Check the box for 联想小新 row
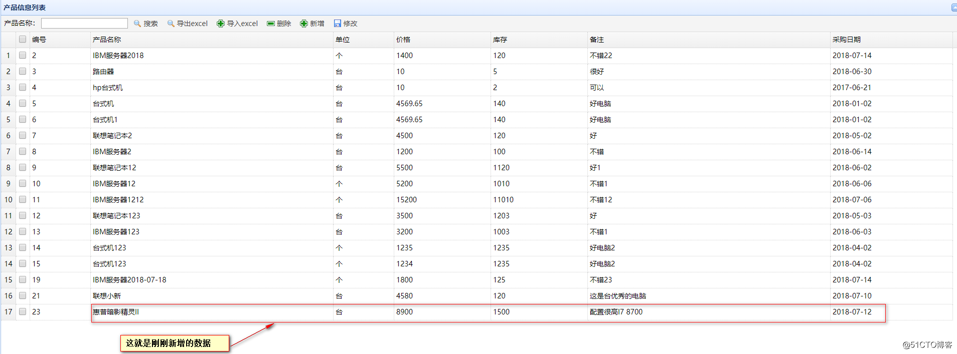Screen dimensions: 957x354 (23, 295)
